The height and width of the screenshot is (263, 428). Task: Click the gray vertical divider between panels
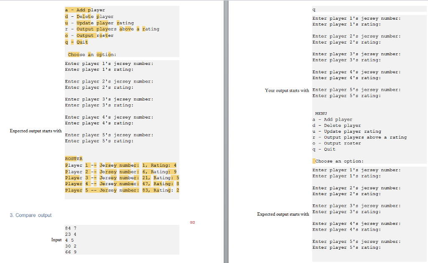[x=226, y=131]
